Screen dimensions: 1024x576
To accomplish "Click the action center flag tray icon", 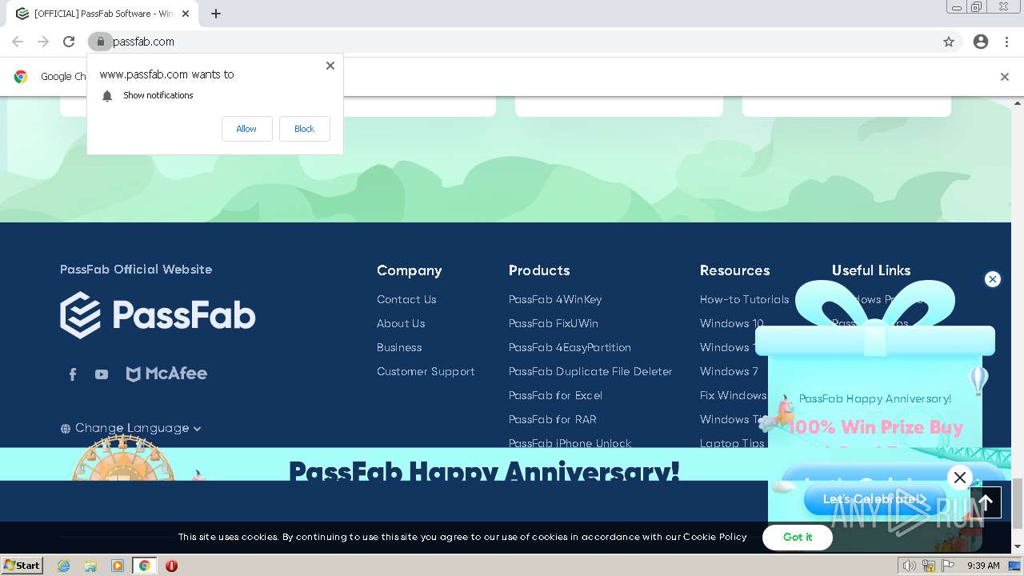I will coord(948,566).
